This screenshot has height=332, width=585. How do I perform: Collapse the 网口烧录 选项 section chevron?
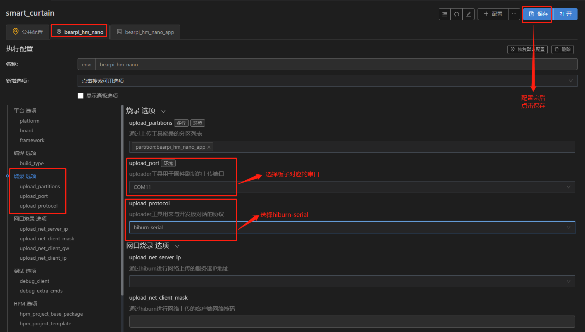pos(177,246)
